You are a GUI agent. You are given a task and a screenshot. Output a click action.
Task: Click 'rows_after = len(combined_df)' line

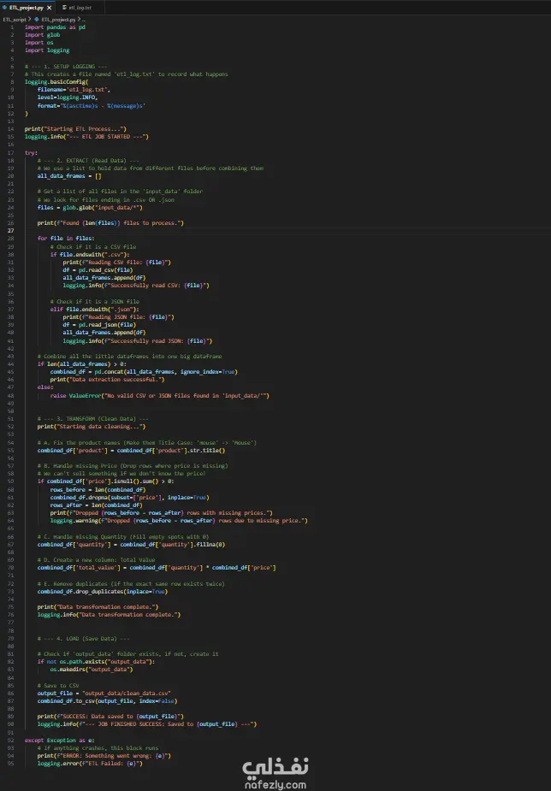tap(96, 505)
